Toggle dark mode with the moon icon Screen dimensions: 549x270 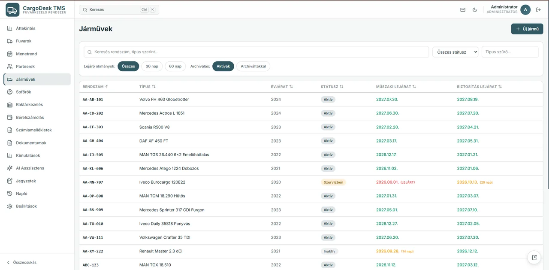(475, 10)
